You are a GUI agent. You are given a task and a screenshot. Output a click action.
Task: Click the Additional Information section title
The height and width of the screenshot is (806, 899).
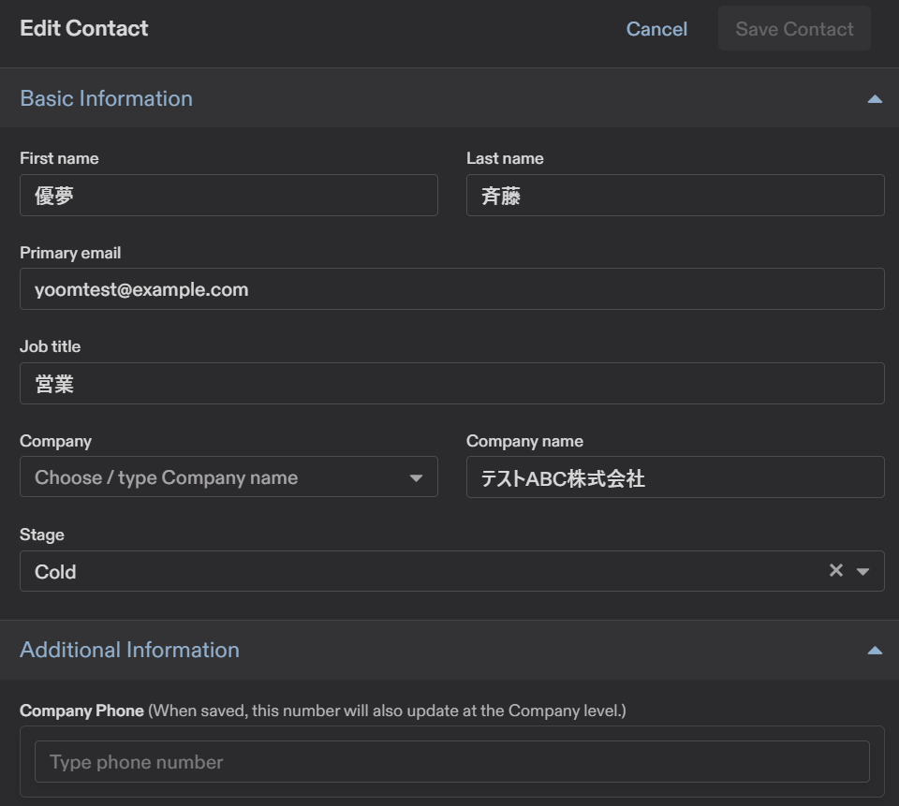click(129, 650)
